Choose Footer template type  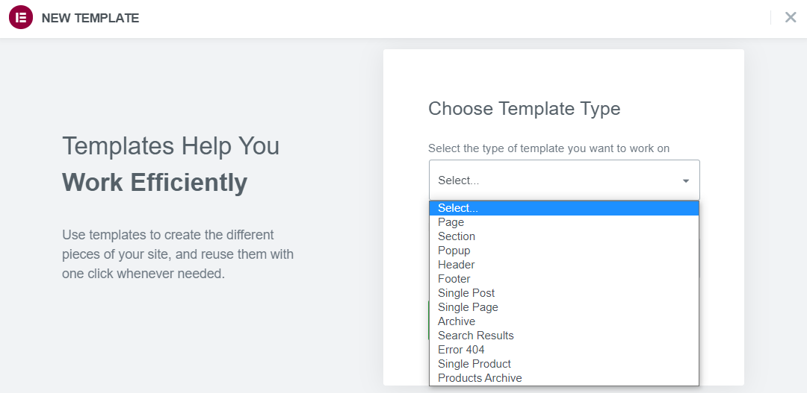pyautogui.click(x=564, y=279)
